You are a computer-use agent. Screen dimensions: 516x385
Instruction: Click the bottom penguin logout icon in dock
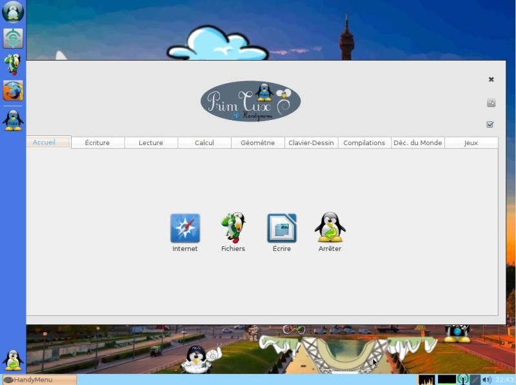tap(13, 360)
